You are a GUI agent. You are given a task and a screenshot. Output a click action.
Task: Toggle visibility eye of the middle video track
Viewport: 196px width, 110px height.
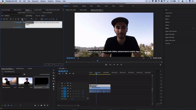[x=70, y=86]
